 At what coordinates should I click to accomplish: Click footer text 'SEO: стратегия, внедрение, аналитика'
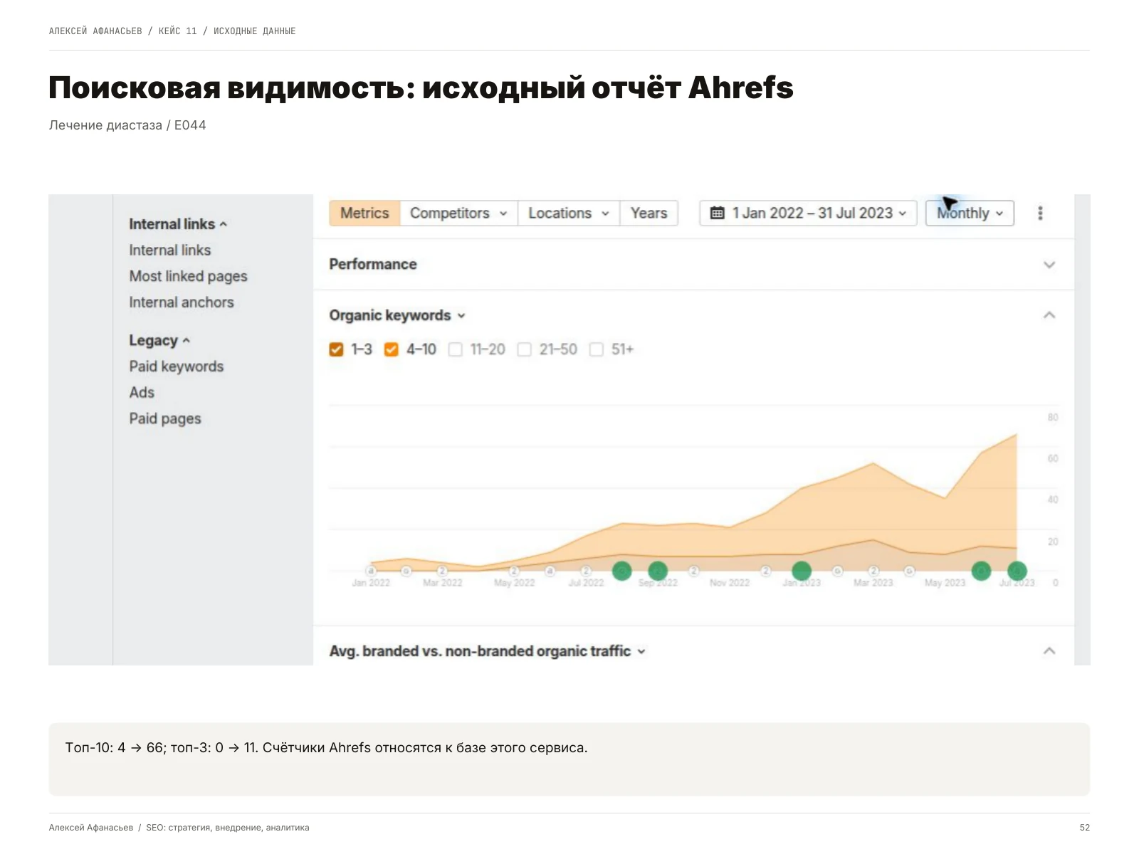228,828
